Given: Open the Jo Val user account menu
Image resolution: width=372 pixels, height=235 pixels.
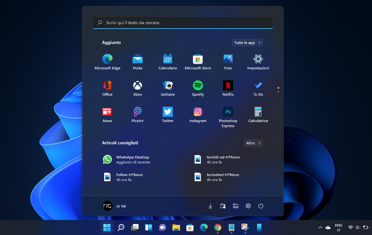Looking at the screenshot, I should pyautogui.click(x=114, y=206).
